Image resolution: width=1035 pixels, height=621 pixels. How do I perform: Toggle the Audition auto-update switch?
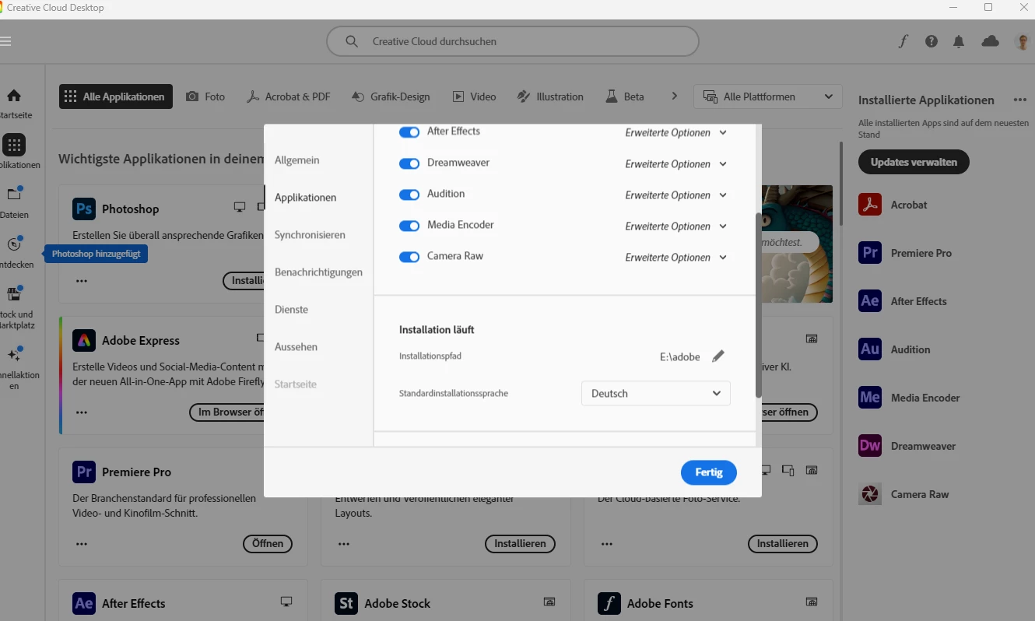[409, 195]
